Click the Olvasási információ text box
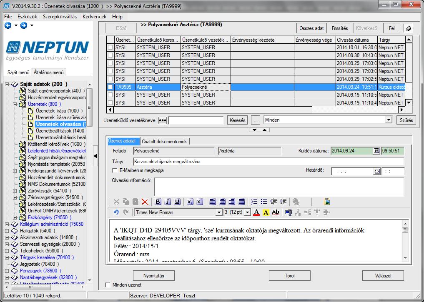 [x=279, y=187]
